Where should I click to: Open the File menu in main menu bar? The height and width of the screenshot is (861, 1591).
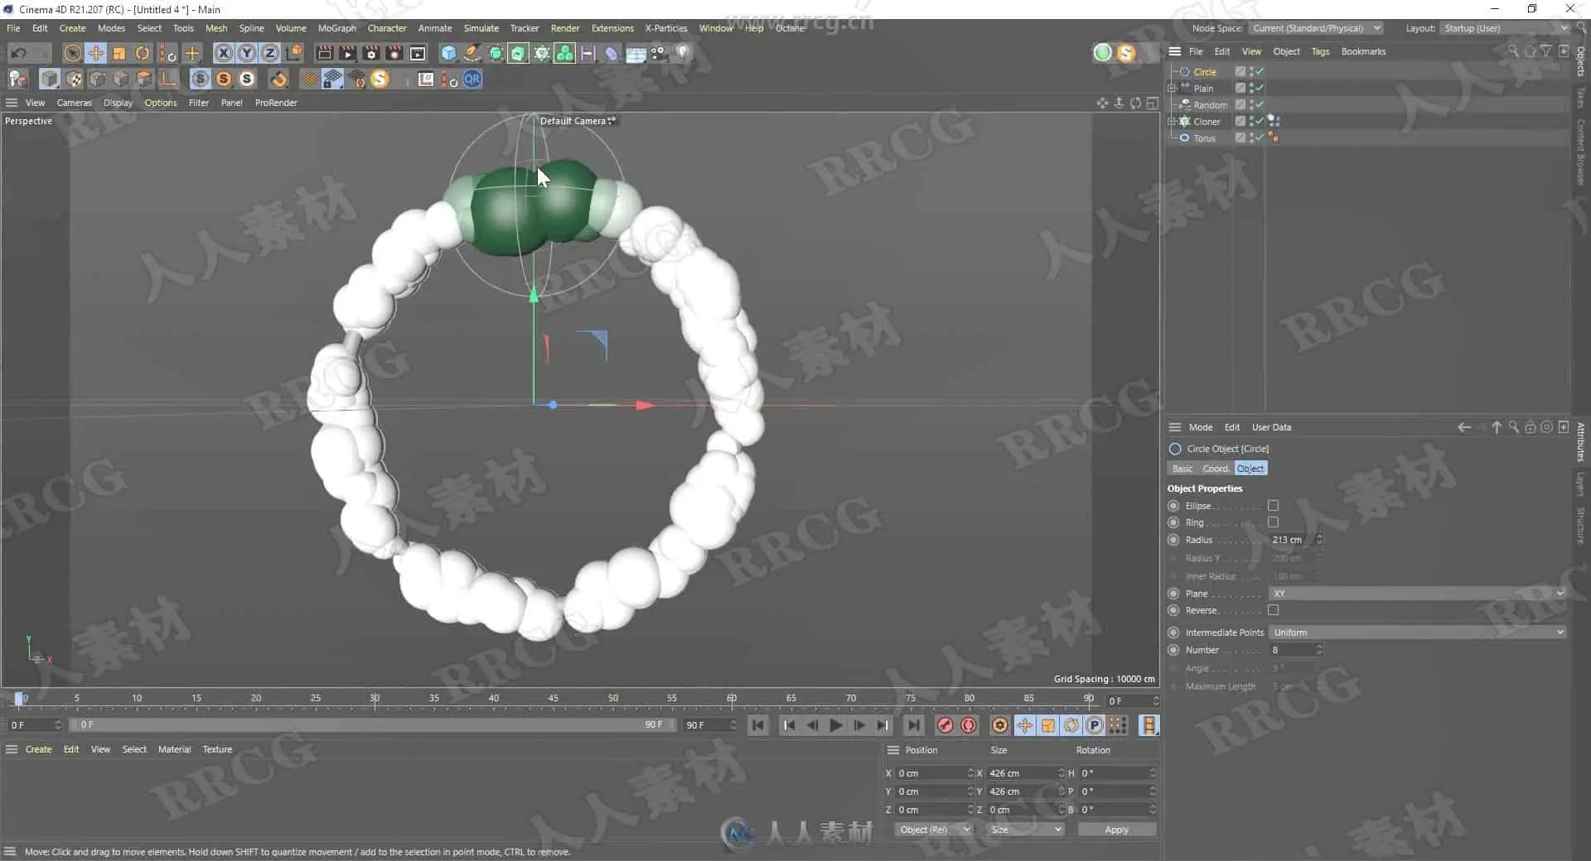(x=13, y=28)
